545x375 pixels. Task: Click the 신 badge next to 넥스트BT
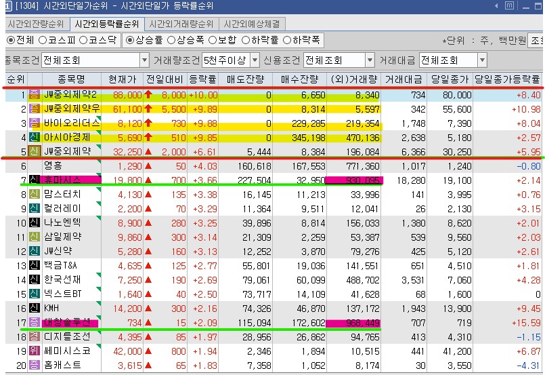click(x=34, y=294)
